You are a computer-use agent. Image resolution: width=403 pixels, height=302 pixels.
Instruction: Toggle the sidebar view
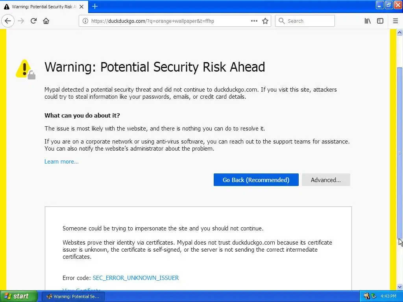380,21
